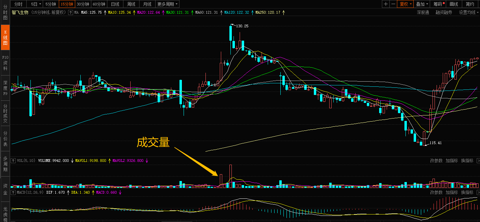Image resolution: width=480 pixels, height=222 pixels.
Task: Click the zoom-in plus icon
Action: [386, 4]
